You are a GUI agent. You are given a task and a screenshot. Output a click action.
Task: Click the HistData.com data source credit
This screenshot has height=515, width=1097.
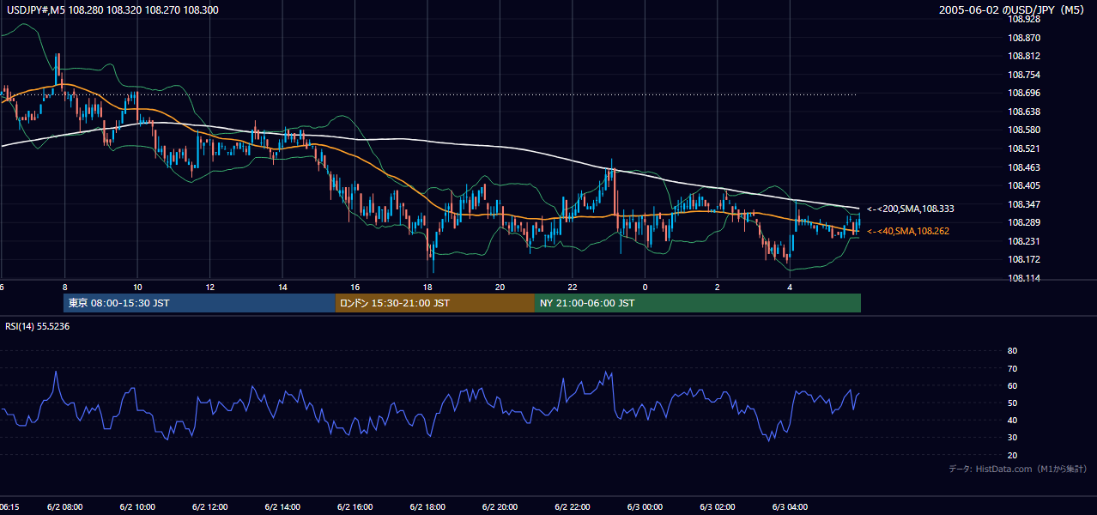[1018, 469]
